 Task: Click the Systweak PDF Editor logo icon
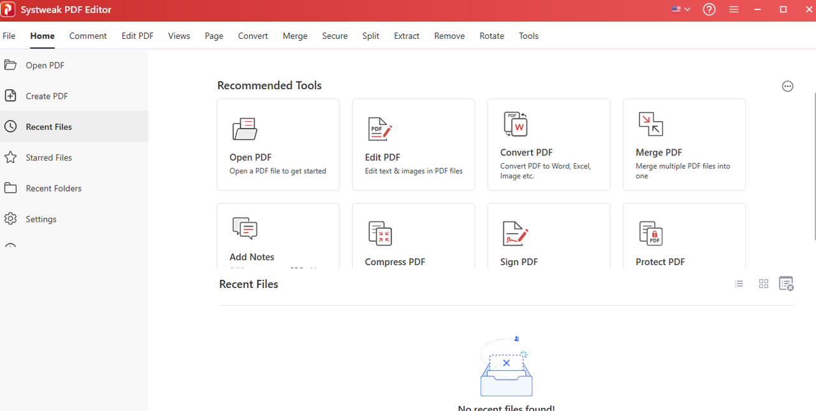pyautogui.click(x=8, y=10)
